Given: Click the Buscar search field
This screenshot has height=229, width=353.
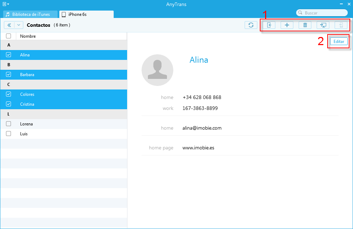Looking at the screenshot, I should click(x=322, y=13).
